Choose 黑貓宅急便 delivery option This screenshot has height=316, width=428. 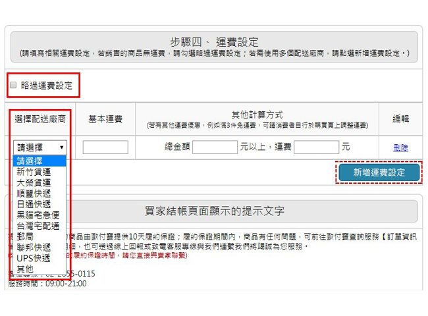(x=38, y=215)
